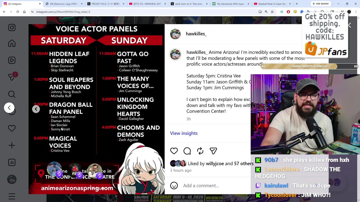The image size is (360, 202).
Task: Open Search in the Instagram sidebar
Action: pos(12,94)
